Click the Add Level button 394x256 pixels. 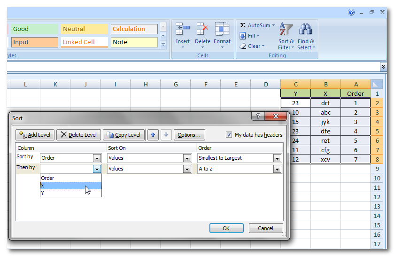point(35,135)
